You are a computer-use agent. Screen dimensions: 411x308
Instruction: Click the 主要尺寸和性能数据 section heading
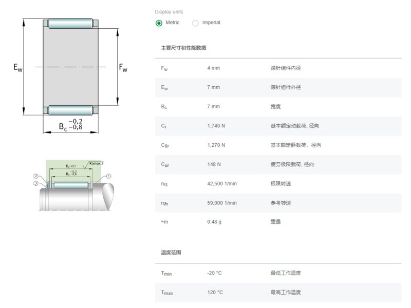pyautogui.click(x=183, y=48)
